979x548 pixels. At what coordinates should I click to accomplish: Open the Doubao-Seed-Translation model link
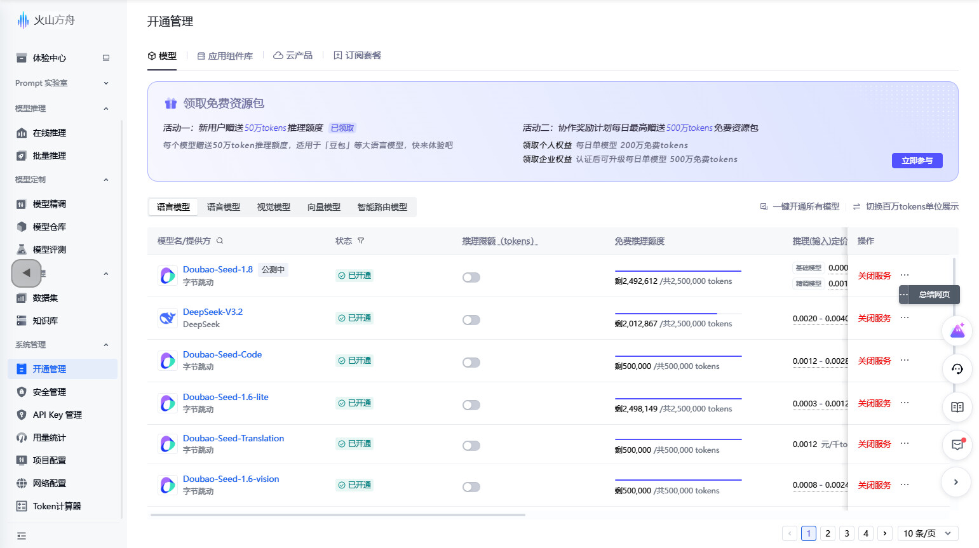[233, 438]
